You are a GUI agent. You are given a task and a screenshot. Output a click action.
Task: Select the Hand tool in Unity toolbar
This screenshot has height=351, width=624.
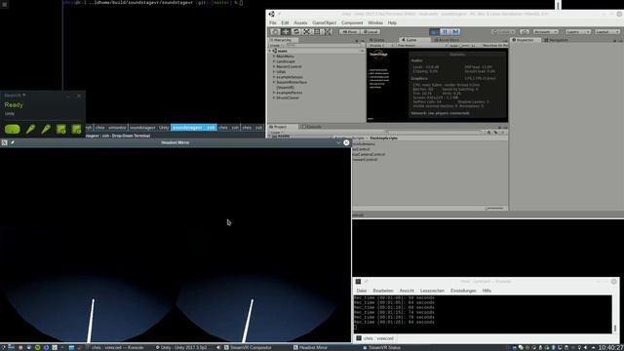(275, 31)
